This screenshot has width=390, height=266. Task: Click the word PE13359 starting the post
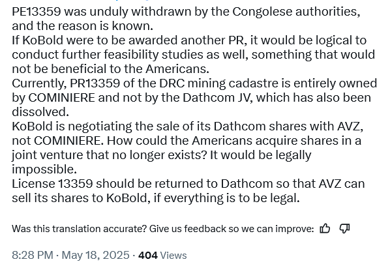tap(37, 12)
